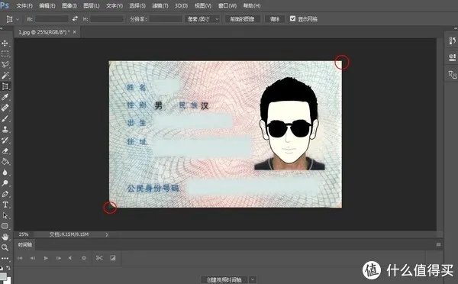Click the timeline transition icon

(113, 258)
